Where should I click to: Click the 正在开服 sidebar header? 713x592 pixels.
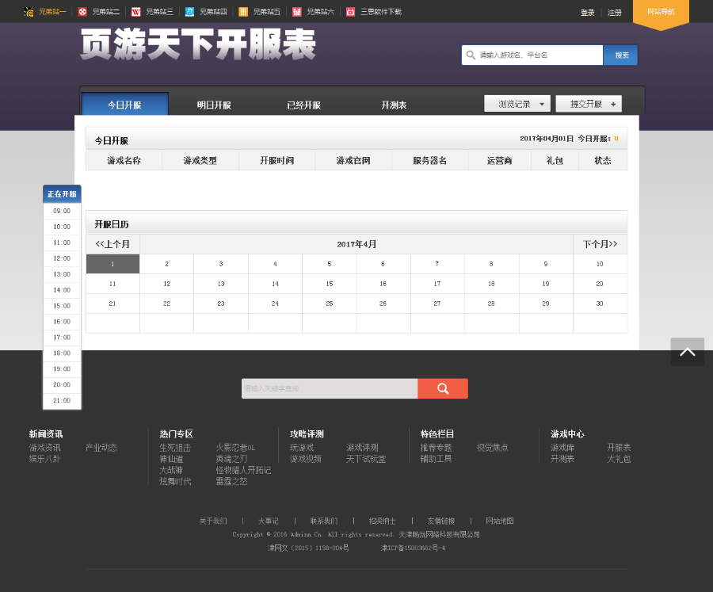62,194
